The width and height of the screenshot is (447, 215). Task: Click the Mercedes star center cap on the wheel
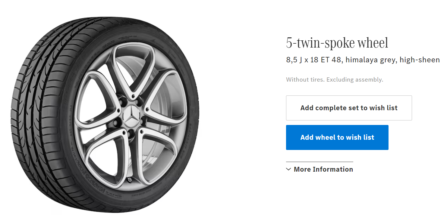[131, 116]
